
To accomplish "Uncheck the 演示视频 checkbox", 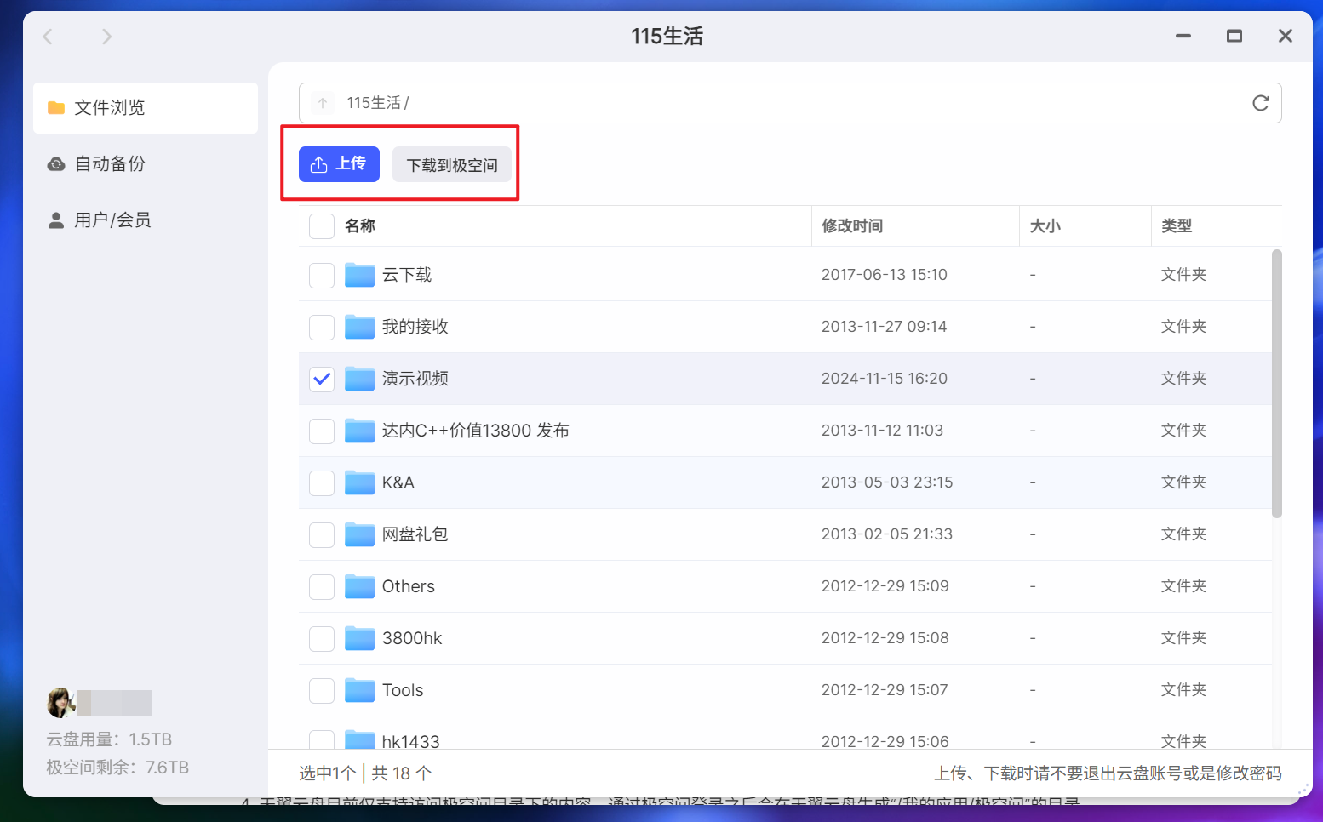I will (x=322, y=380).
